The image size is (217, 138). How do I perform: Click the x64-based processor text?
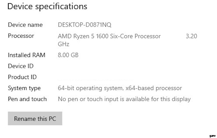click(153, 88)
